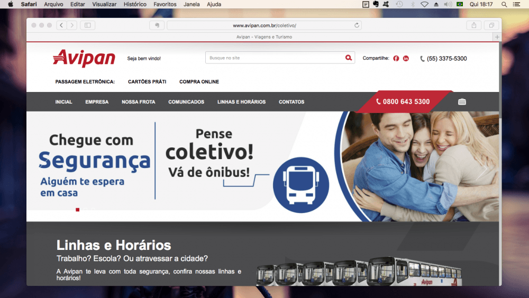Click the eject icon in menu bar
The height and width of the screenshot is (298, 529).
coord(436,4)
